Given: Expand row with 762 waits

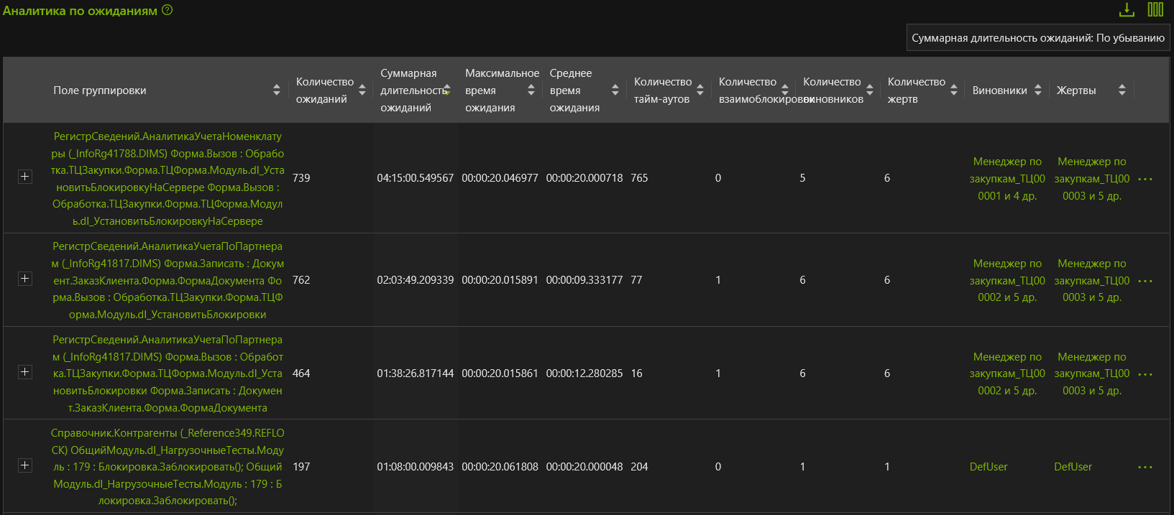Looking at the screenshot, I should click(25, 279).
